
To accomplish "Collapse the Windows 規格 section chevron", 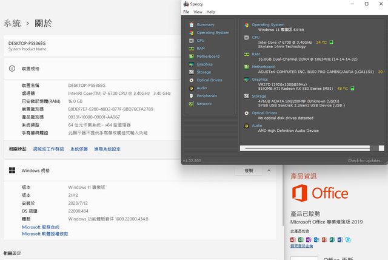I will tap(269, 171).
